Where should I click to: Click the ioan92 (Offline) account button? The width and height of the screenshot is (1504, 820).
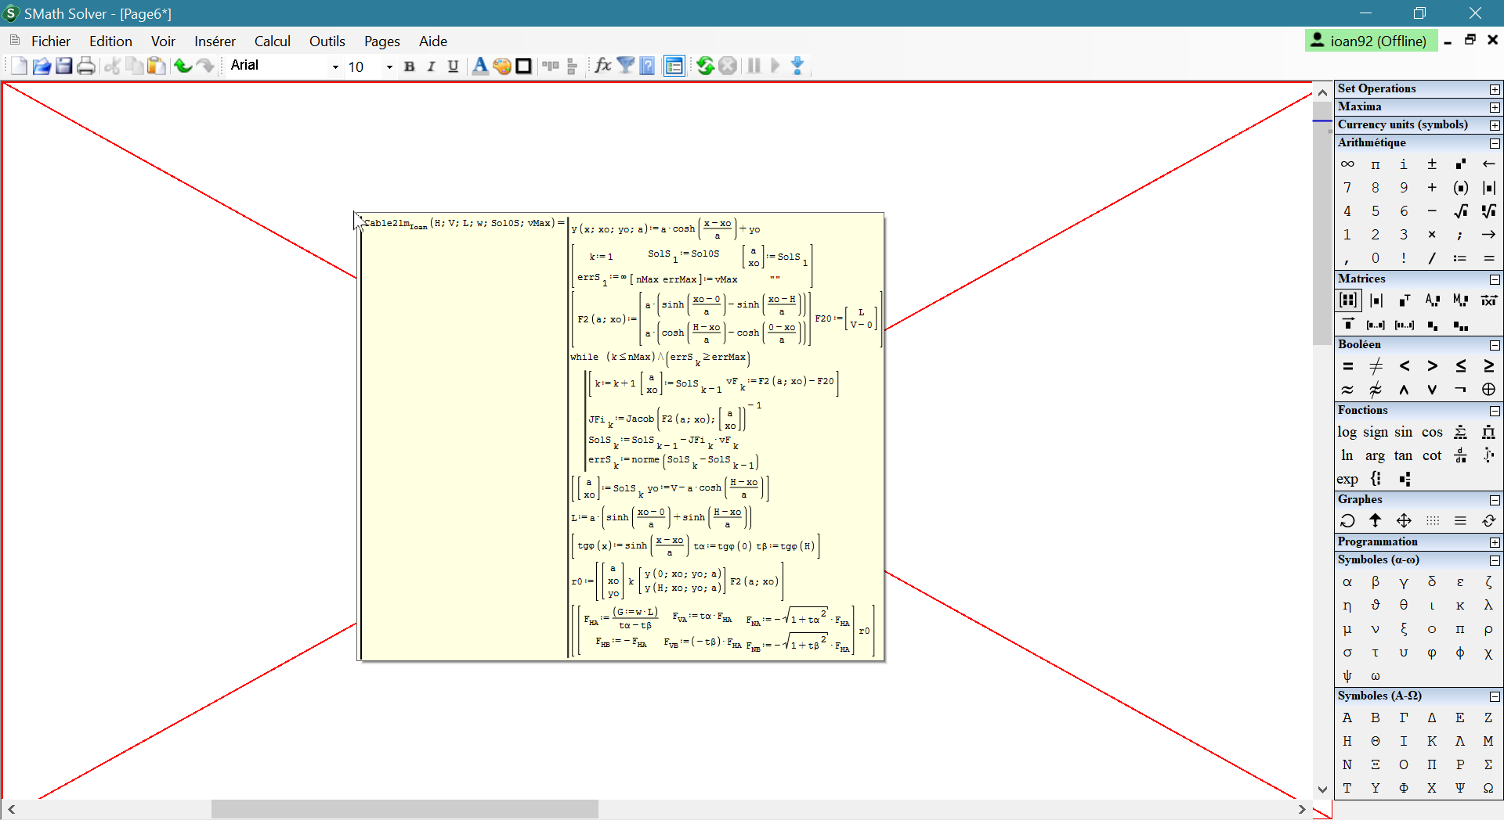pos(1371,41)
